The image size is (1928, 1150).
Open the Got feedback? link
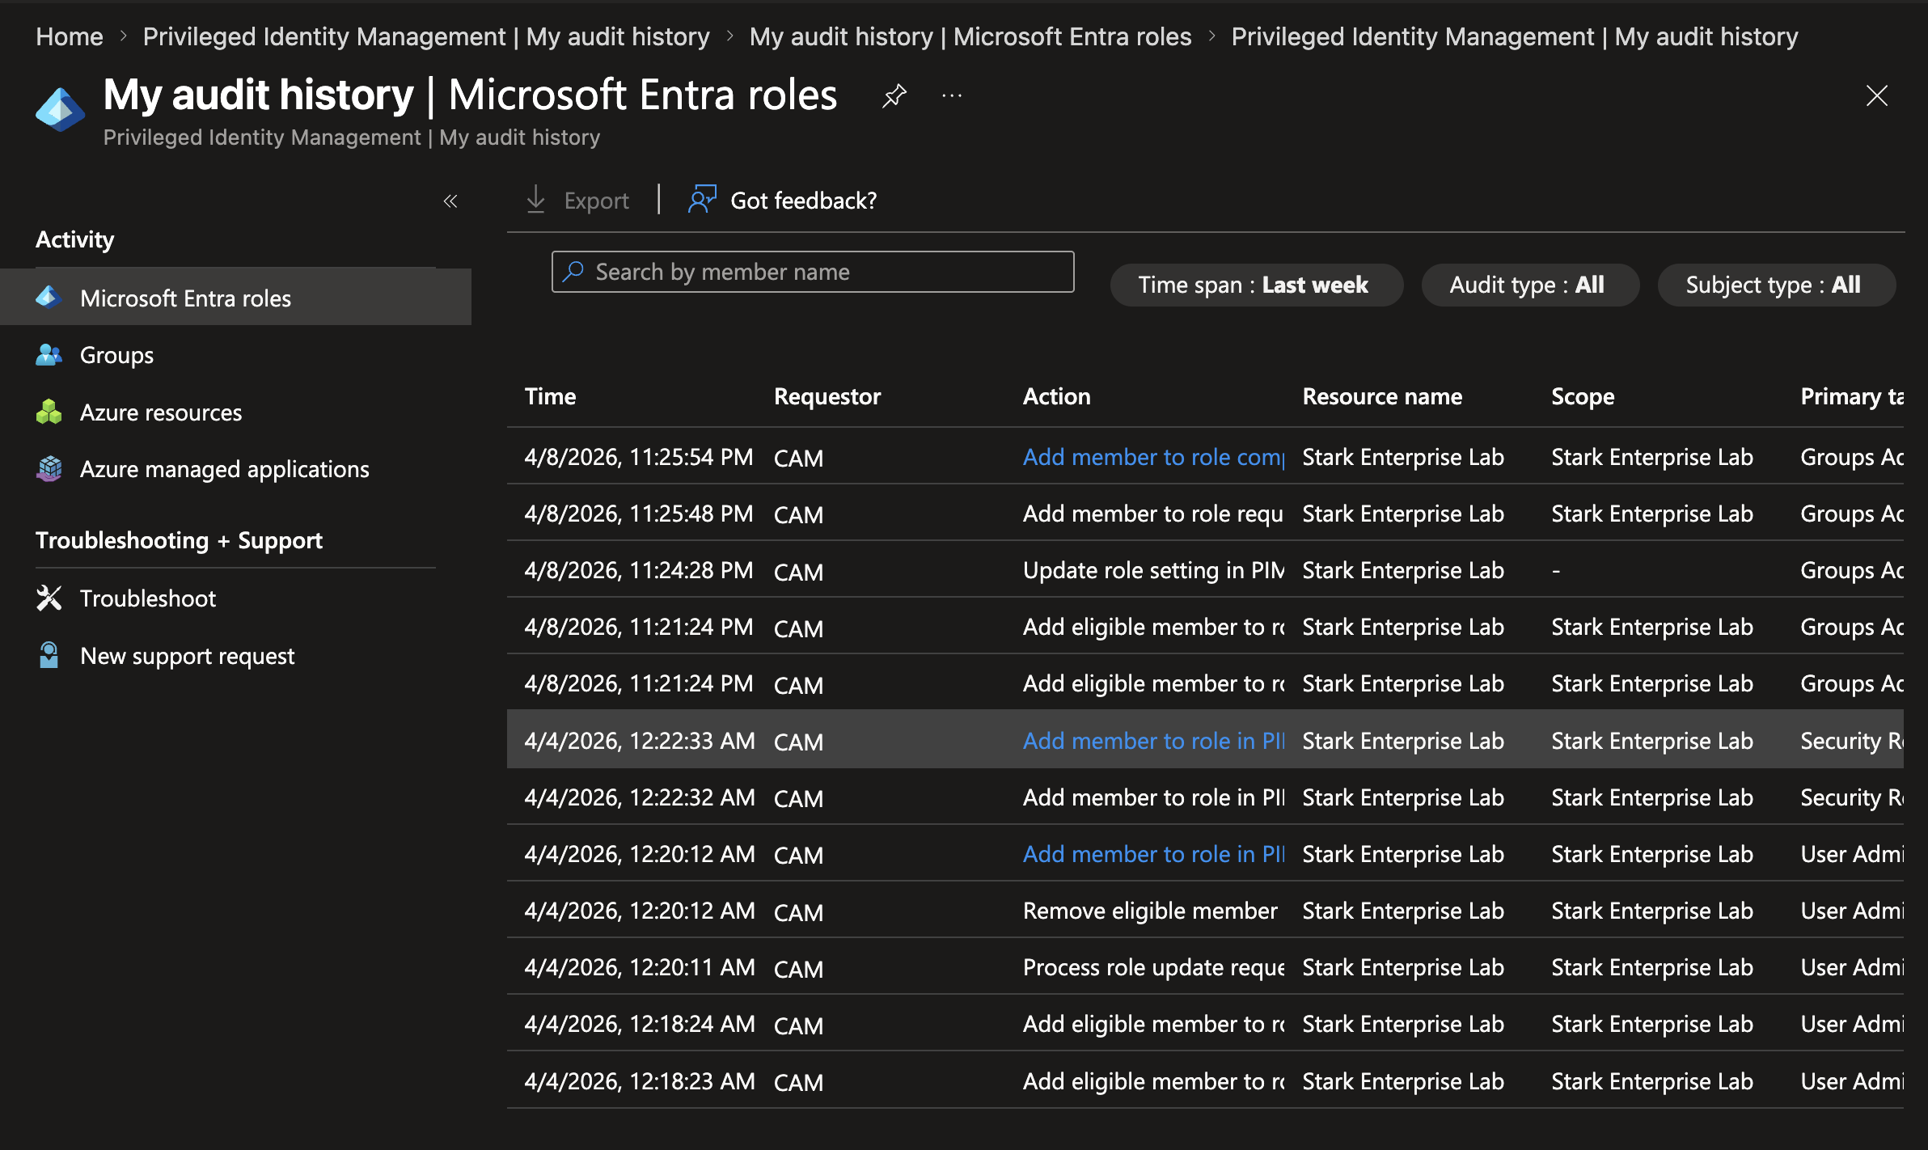click(x=803, y=201)
